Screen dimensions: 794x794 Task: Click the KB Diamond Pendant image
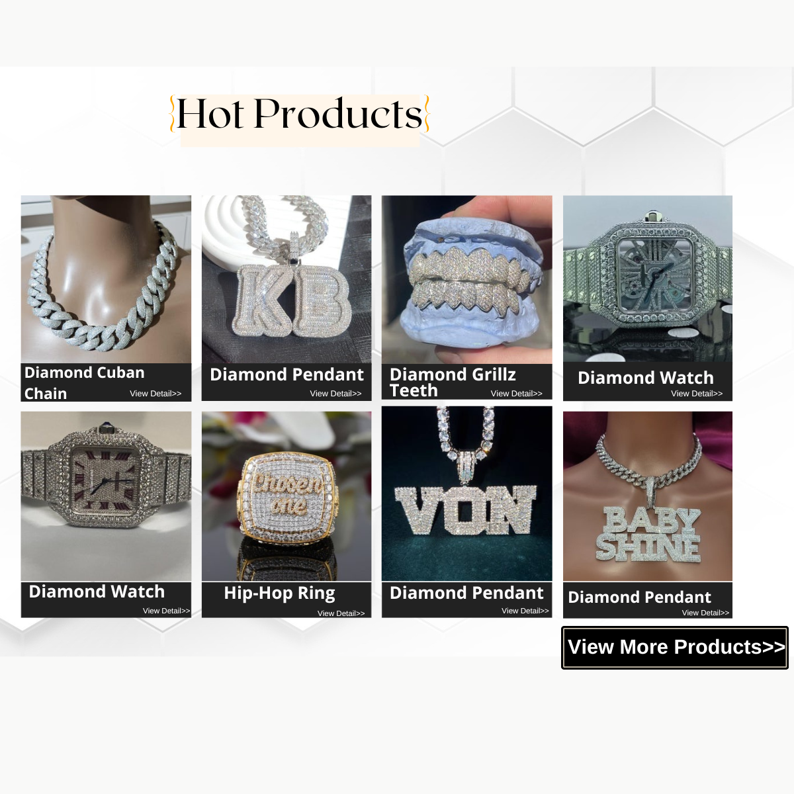tap(287, 279)
